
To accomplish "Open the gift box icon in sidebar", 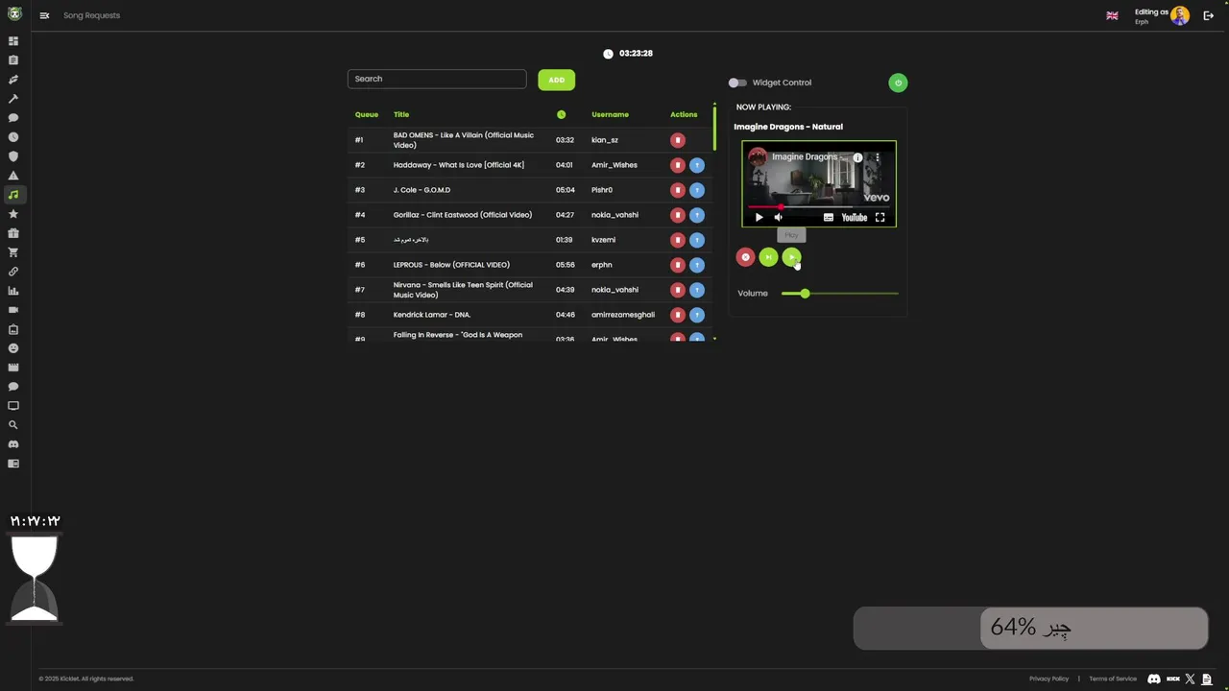I will coord(13,233).
